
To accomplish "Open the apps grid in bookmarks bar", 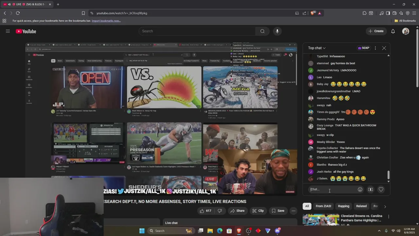I will [x=4, y=21].
